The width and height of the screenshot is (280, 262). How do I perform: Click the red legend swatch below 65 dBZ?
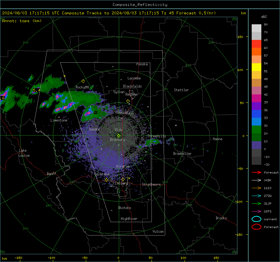[256, 44]
